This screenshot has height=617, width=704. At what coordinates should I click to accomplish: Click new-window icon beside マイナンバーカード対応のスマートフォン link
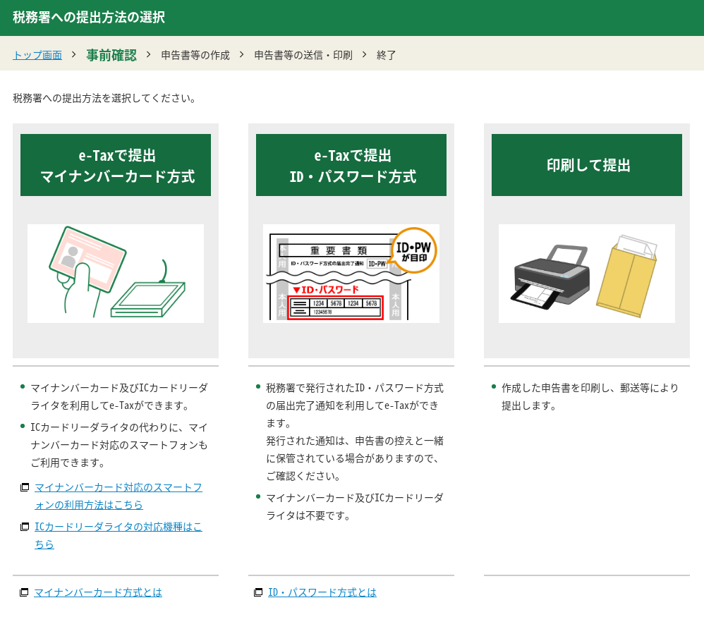click(25, 487)
